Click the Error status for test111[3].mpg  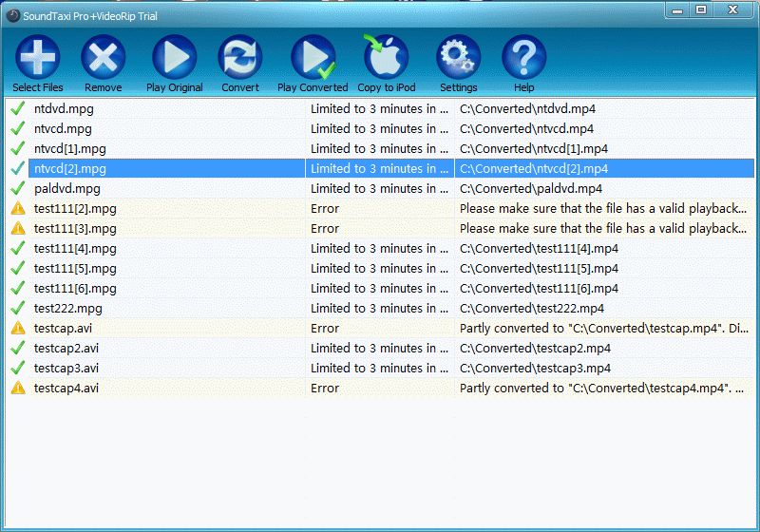coord(325,228)
